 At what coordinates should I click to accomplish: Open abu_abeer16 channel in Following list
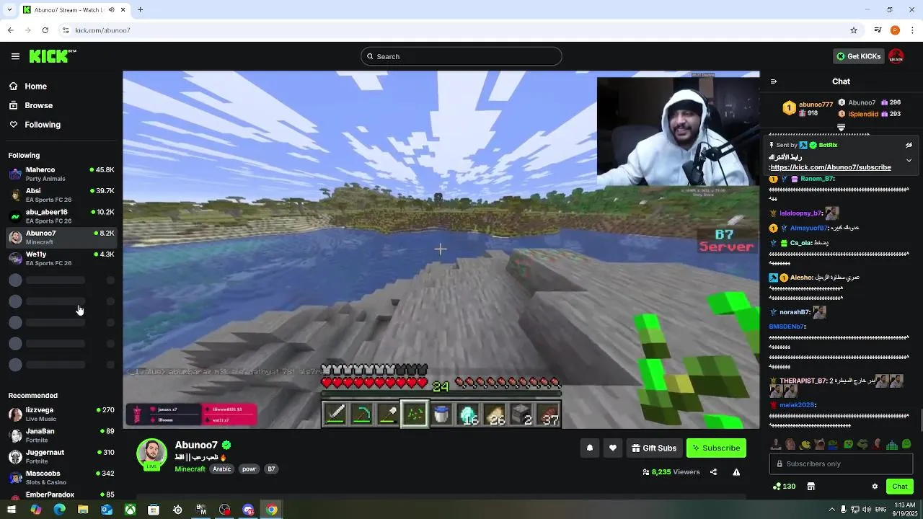point(61,216)
